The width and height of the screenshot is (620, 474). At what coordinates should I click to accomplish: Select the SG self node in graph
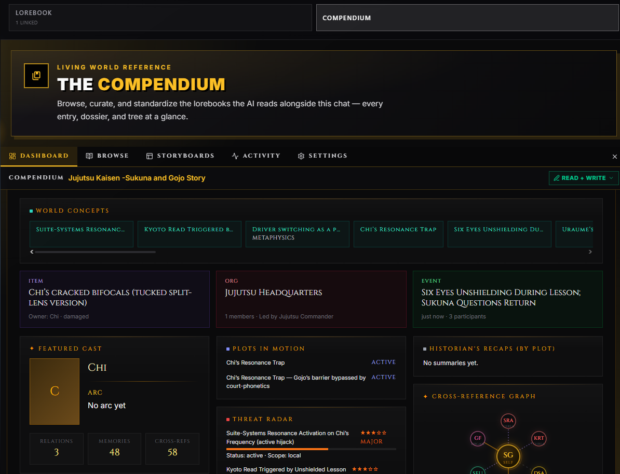[508, 456]
